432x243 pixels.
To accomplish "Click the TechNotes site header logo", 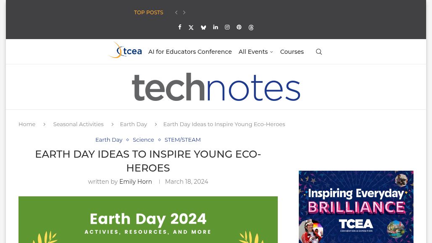I will [216, 87].
